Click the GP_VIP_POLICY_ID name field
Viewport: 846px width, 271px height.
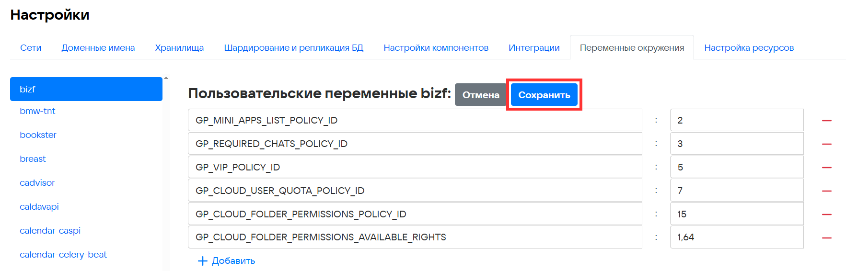[x=415, y=167]
